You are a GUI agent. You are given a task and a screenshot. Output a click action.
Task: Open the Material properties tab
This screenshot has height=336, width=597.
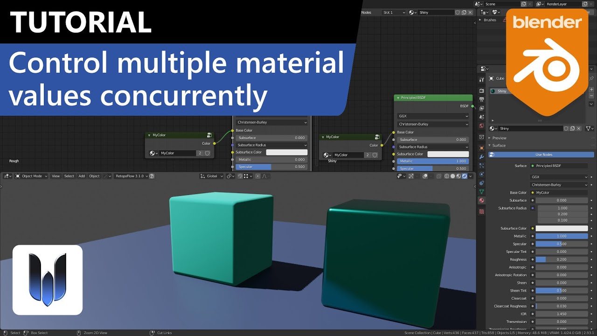pos(482,201)
